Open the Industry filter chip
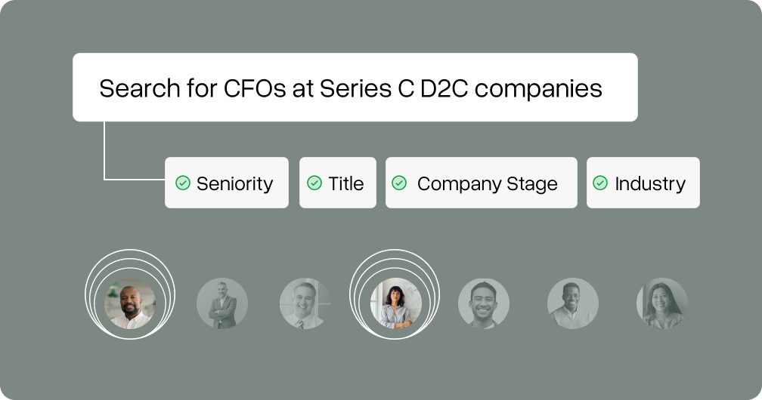 click(643, 183)
